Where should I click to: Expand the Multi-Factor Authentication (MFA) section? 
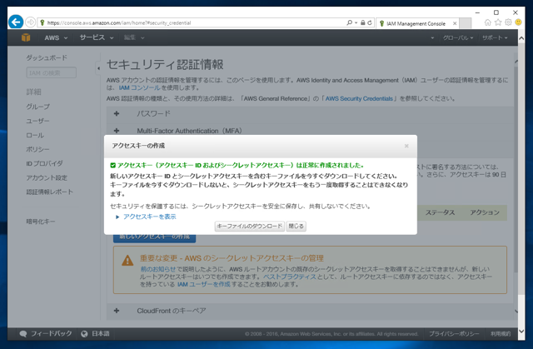(117, 131)
